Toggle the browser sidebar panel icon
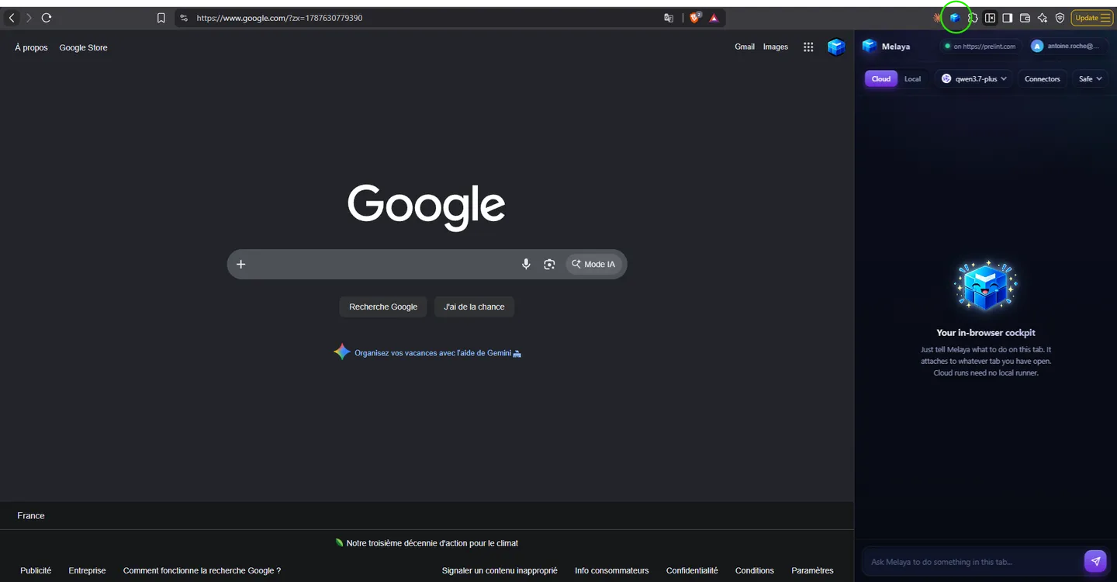The height and width of the screenshot is (582, 1117). 1008,18
